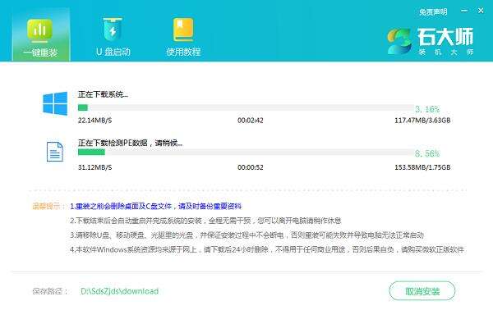The height and width of the screenshot is (310, 493).
Task: Click the 石大师 brand name text
Action: pos(445,37)
